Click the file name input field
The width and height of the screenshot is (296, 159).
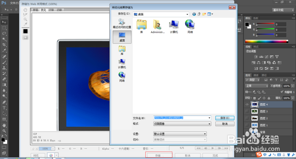[x=181, y=118]
